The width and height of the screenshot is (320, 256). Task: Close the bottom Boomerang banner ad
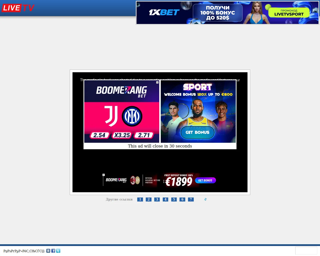[103, 175]
